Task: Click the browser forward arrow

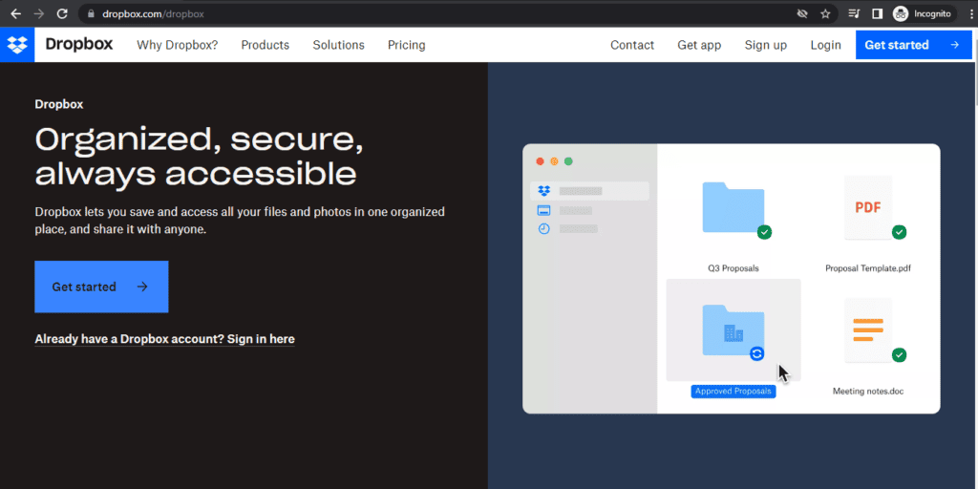Action: 38,13
